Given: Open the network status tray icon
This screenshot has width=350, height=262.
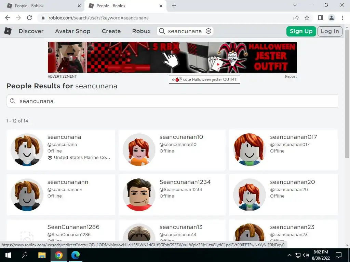Looking at the screenshot, I should (298, 255).
